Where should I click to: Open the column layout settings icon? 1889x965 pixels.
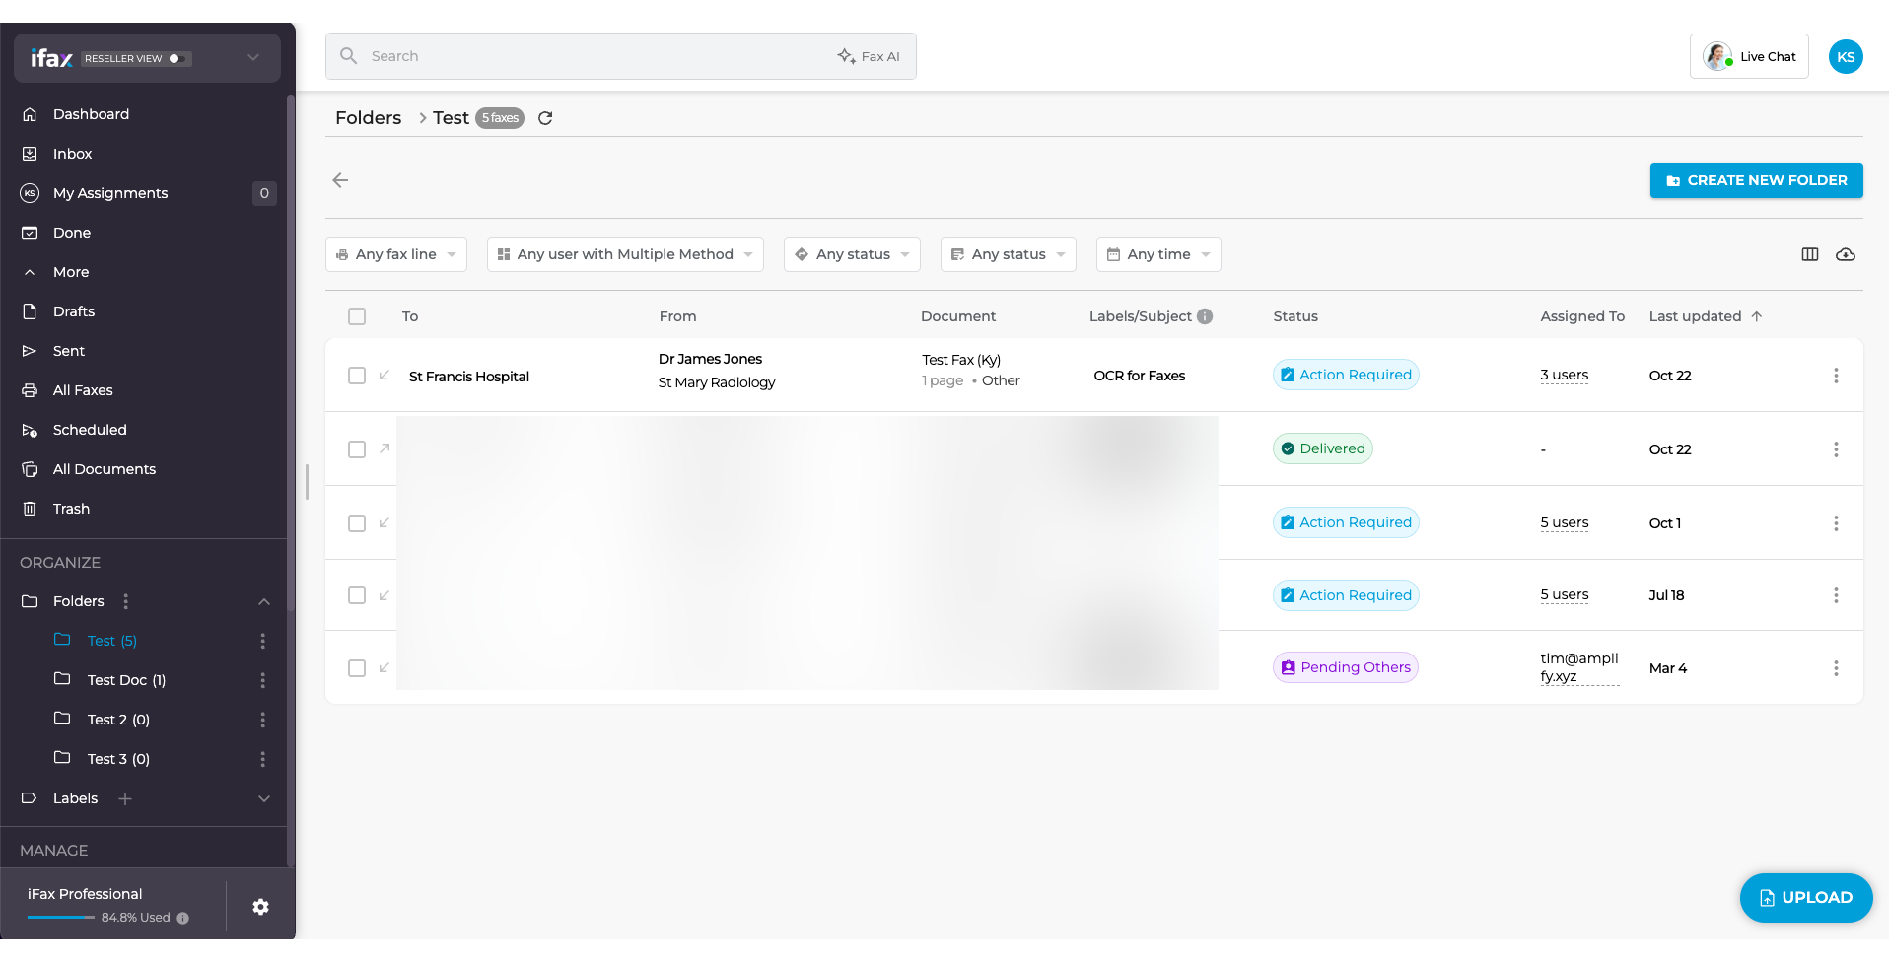(x=1810, y=254)
